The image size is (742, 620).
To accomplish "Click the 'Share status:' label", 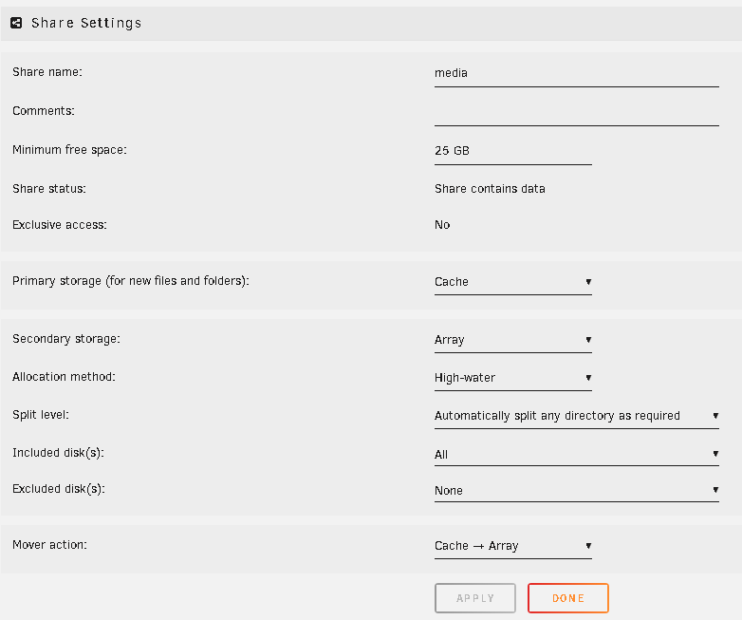I will (49, 189).
